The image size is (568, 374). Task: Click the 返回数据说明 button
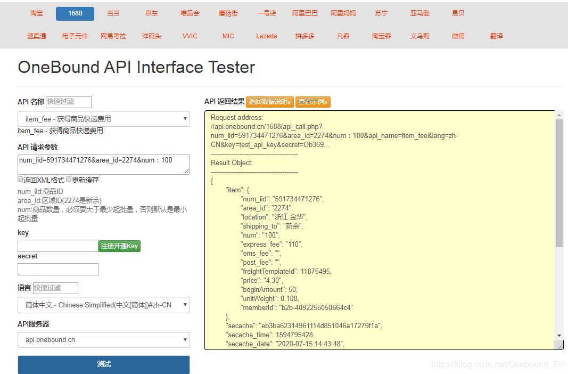click(270, 102)
